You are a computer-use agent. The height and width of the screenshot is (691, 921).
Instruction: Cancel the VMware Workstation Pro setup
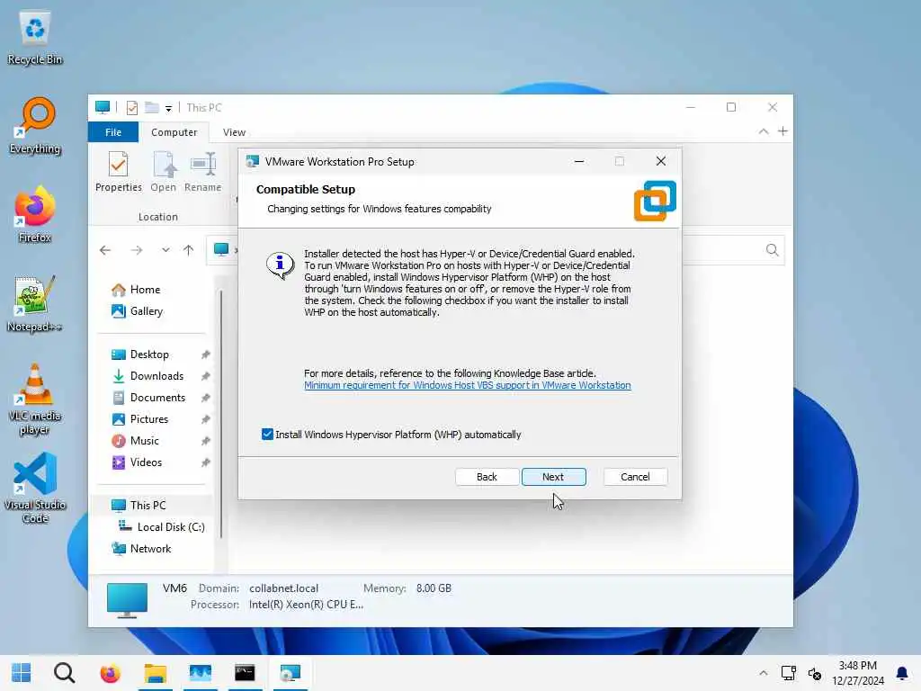[635, 477]
